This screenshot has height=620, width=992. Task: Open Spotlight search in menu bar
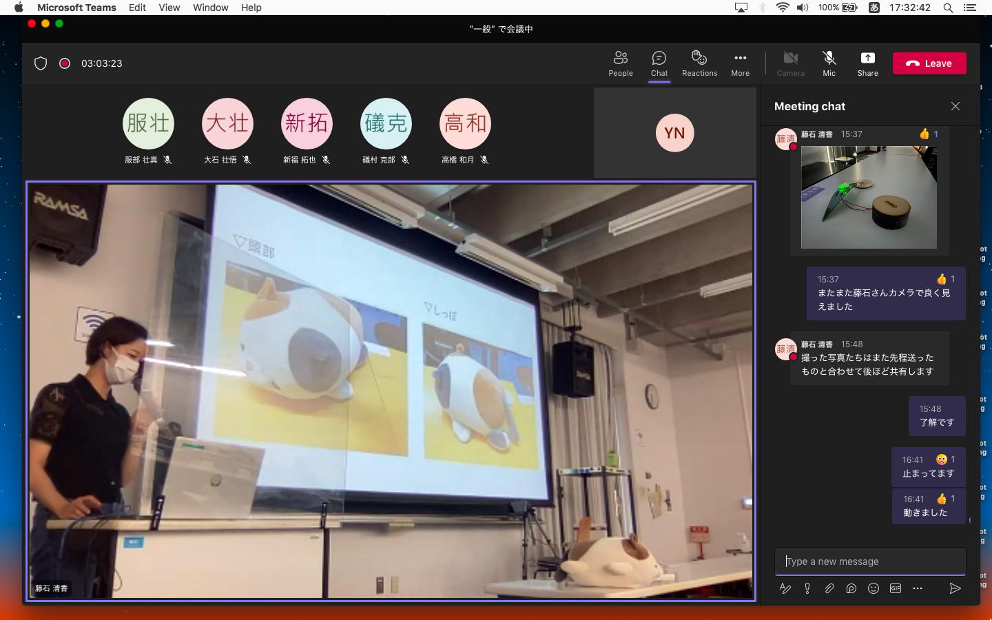[948, 8]
